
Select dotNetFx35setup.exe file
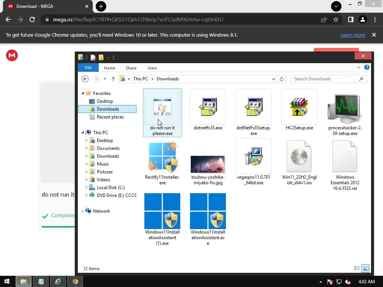254,113
